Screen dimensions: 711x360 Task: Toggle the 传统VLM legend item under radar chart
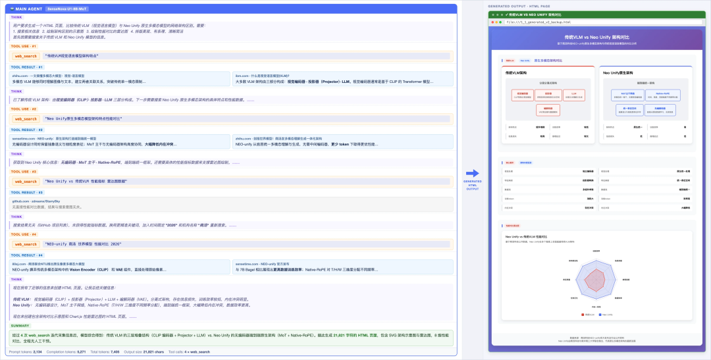(x=585, y=315)
